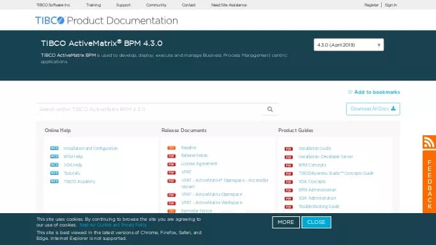
Task: Open the Installation Guide link
Action: 315,148
